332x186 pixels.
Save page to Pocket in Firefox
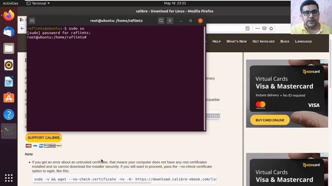[264, 28]
